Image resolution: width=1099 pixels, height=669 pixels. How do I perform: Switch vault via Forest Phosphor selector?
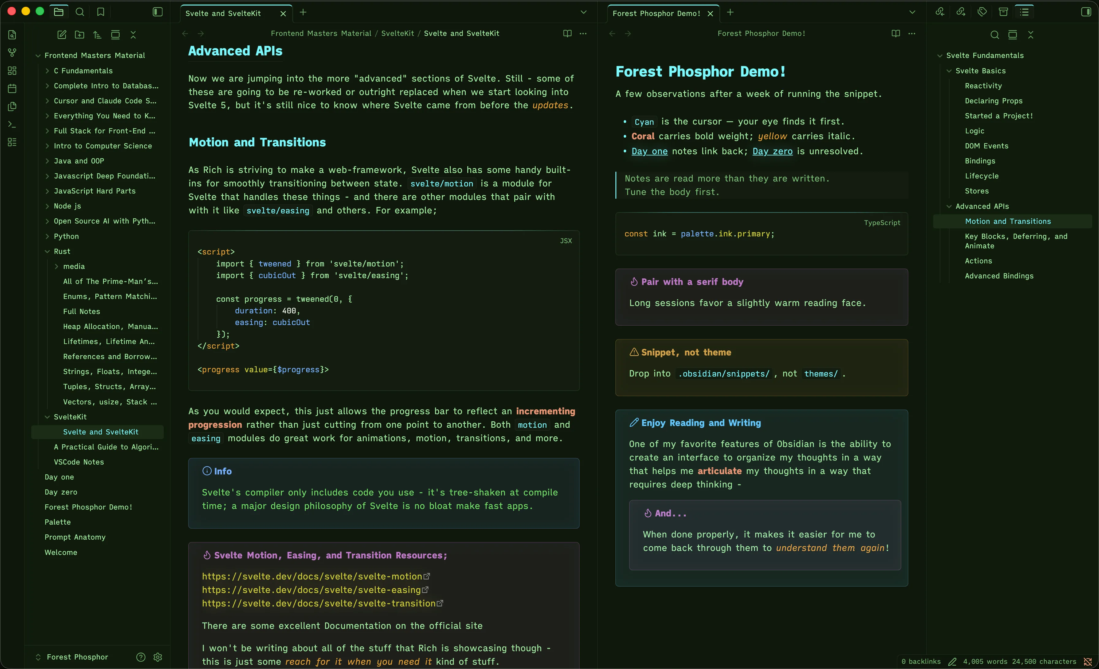(72, 657)
